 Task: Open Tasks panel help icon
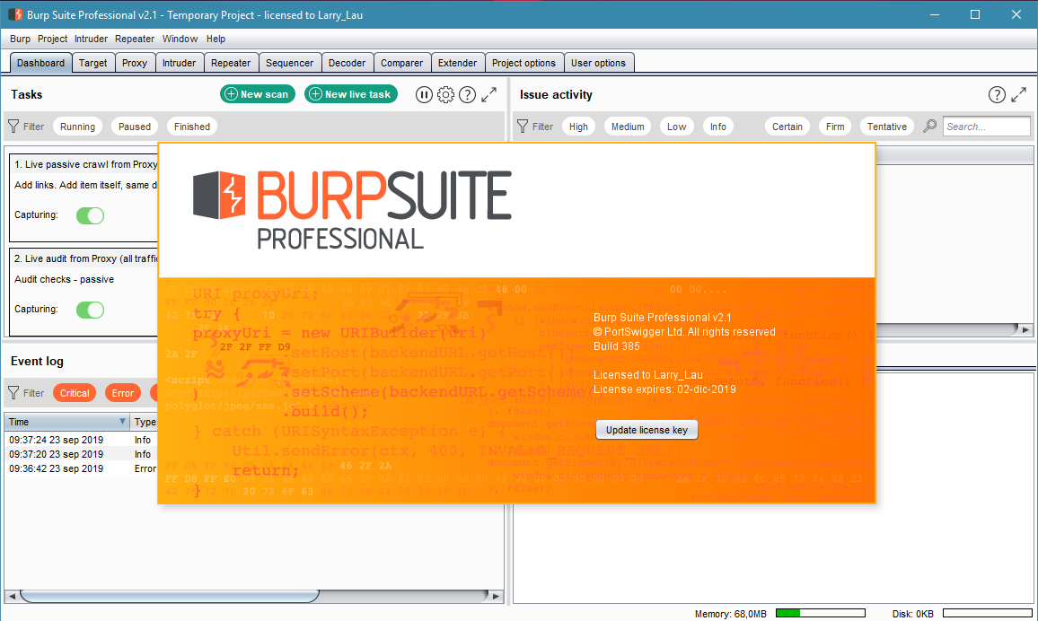[467, 94]
